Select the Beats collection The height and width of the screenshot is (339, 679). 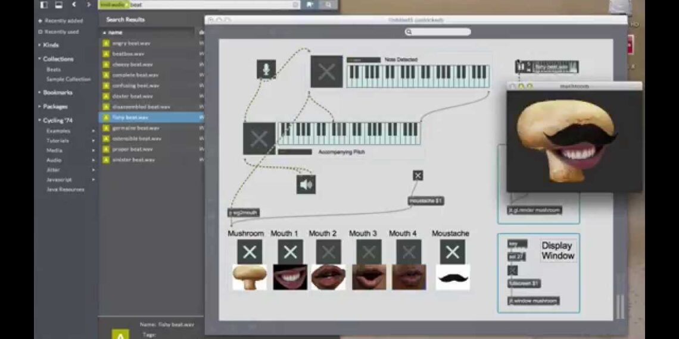point(54,70)
